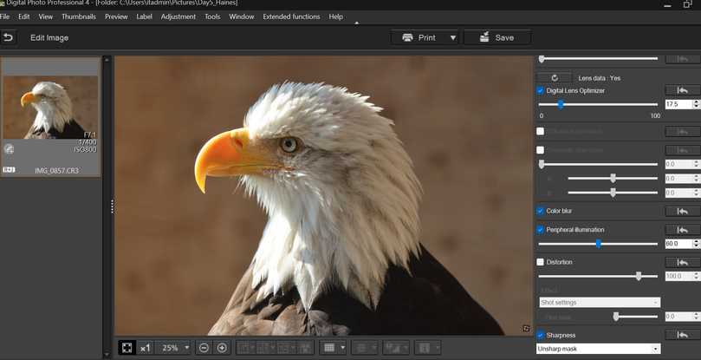Expand the Unsharp mask dropdown
This screenshot has height=360, width=701.
click(x=654, y=349)
